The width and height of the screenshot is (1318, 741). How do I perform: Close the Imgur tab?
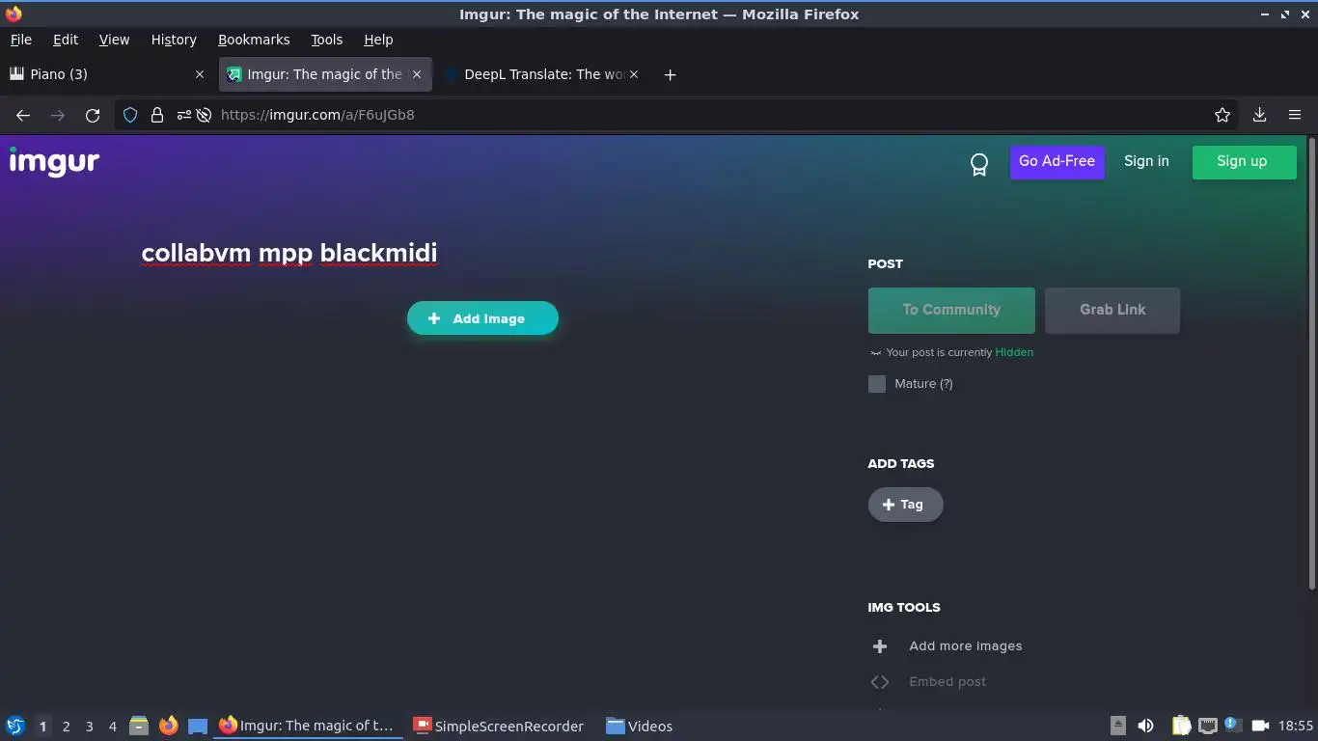[417, 74]
